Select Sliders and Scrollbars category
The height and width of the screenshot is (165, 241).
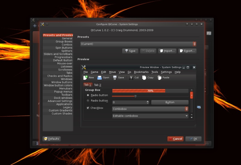point(58,54)
